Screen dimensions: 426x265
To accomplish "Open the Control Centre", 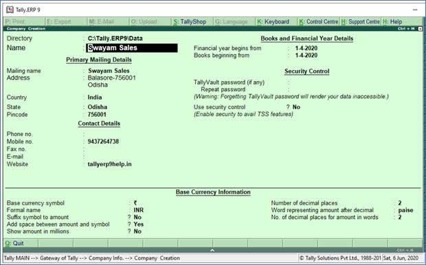I will [318, 21].
